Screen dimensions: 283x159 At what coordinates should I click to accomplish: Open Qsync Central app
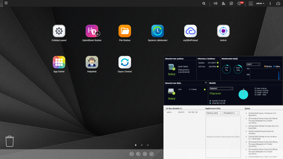[x=125, y=64]
